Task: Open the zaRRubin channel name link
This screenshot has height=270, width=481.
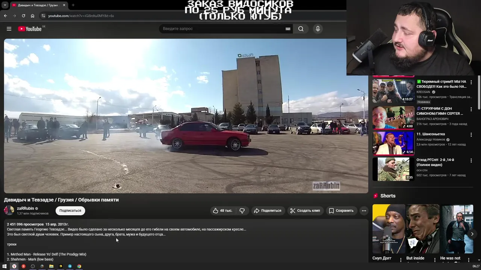Action: tap(25, 208)
